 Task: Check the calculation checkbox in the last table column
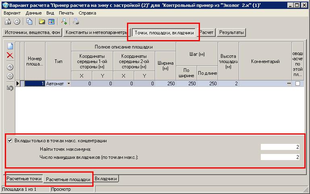tap(298, 84)
